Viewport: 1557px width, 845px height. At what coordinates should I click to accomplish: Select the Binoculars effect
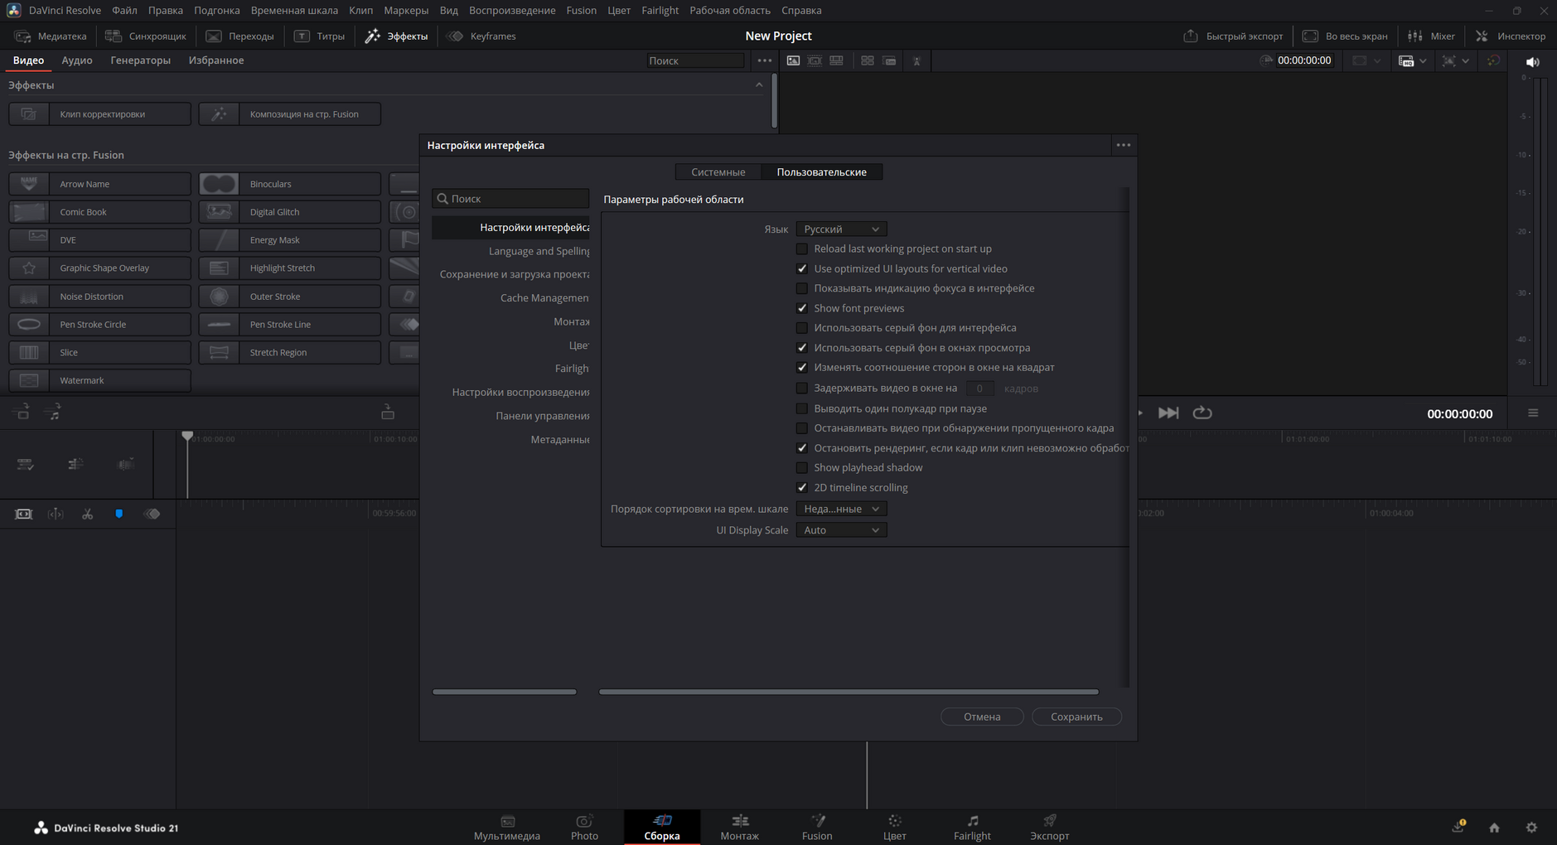click(290, 184)
